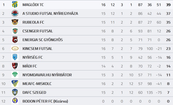Image resolution: width=173 pixels, height=105 pixels.
Task: Select the Nyírség FC blue shield
Action: coord(15,57)
